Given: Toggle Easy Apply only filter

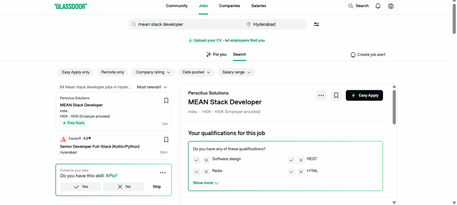Looking at the screenshot, I should click(76, 72).
